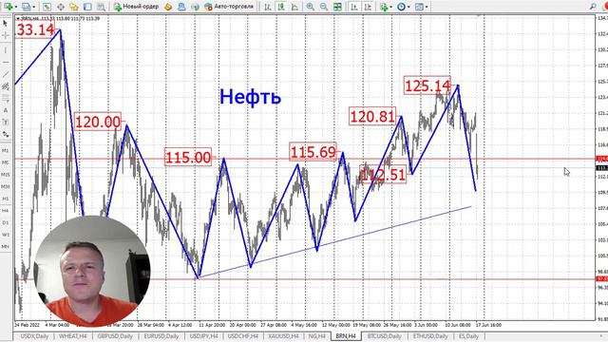This screenshot has height=342, width=608.
Task: Switch timeframe to H1
Action: tap(6, 199)
